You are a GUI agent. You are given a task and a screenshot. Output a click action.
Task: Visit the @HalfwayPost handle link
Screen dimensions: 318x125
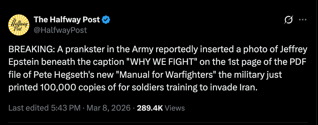pos(60,30)
